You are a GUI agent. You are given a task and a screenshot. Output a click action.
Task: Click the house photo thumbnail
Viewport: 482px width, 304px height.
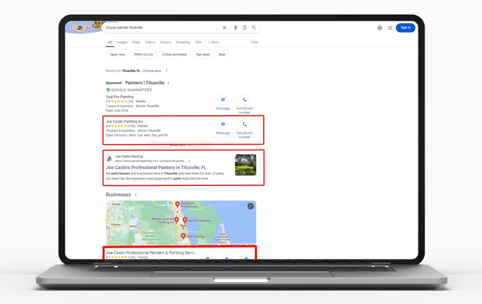tap(245, 165)
